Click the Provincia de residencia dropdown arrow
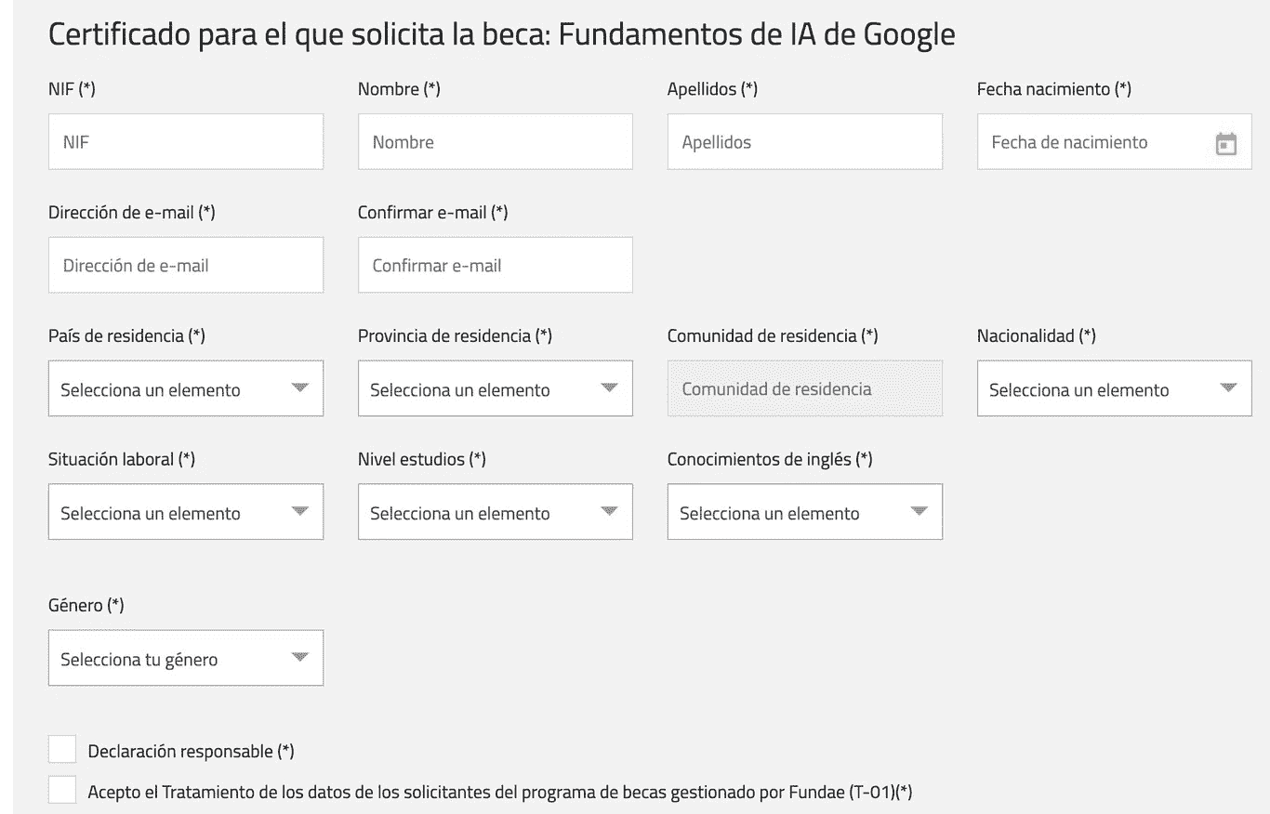 [x=609, y=387]
